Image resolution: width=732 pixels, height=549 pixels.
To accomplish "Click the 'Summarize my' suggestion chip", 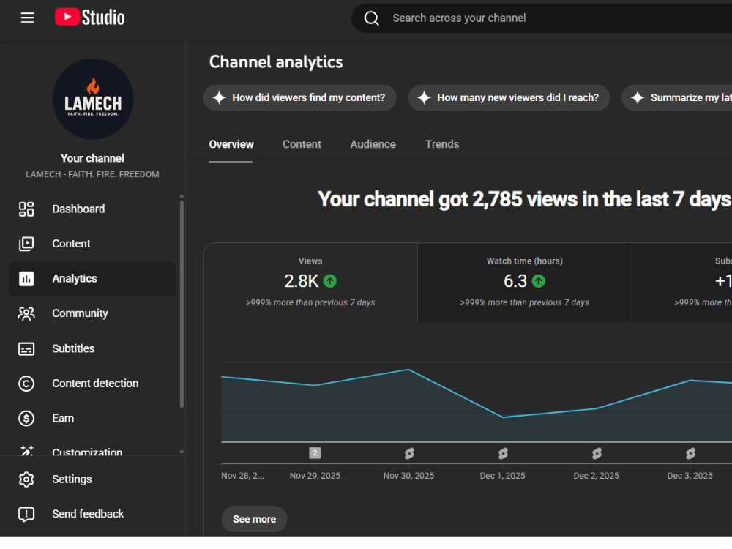I will (677, 97).
